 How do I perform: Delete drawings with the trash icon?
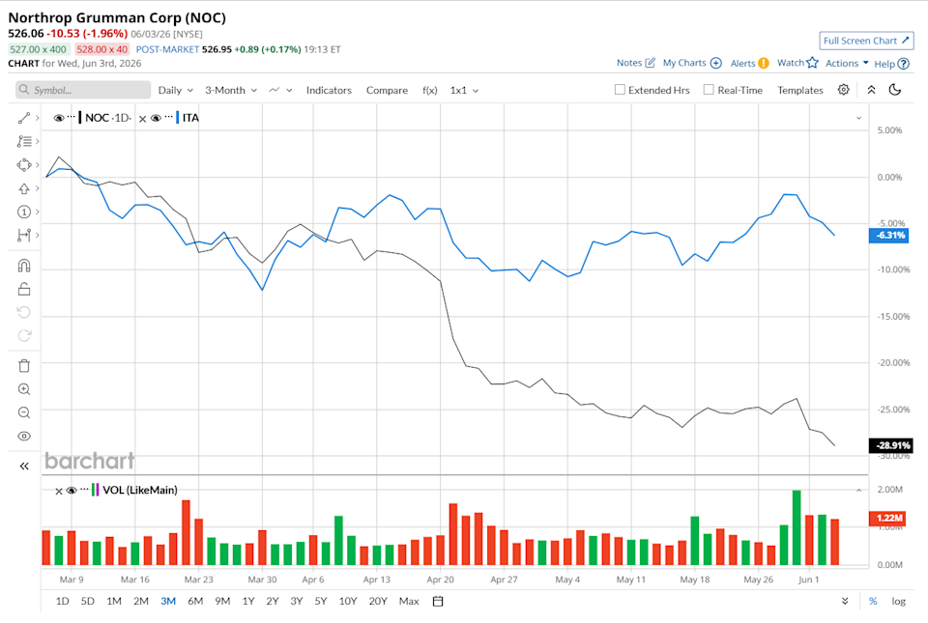pyautogui.click(x=23, y=366)
